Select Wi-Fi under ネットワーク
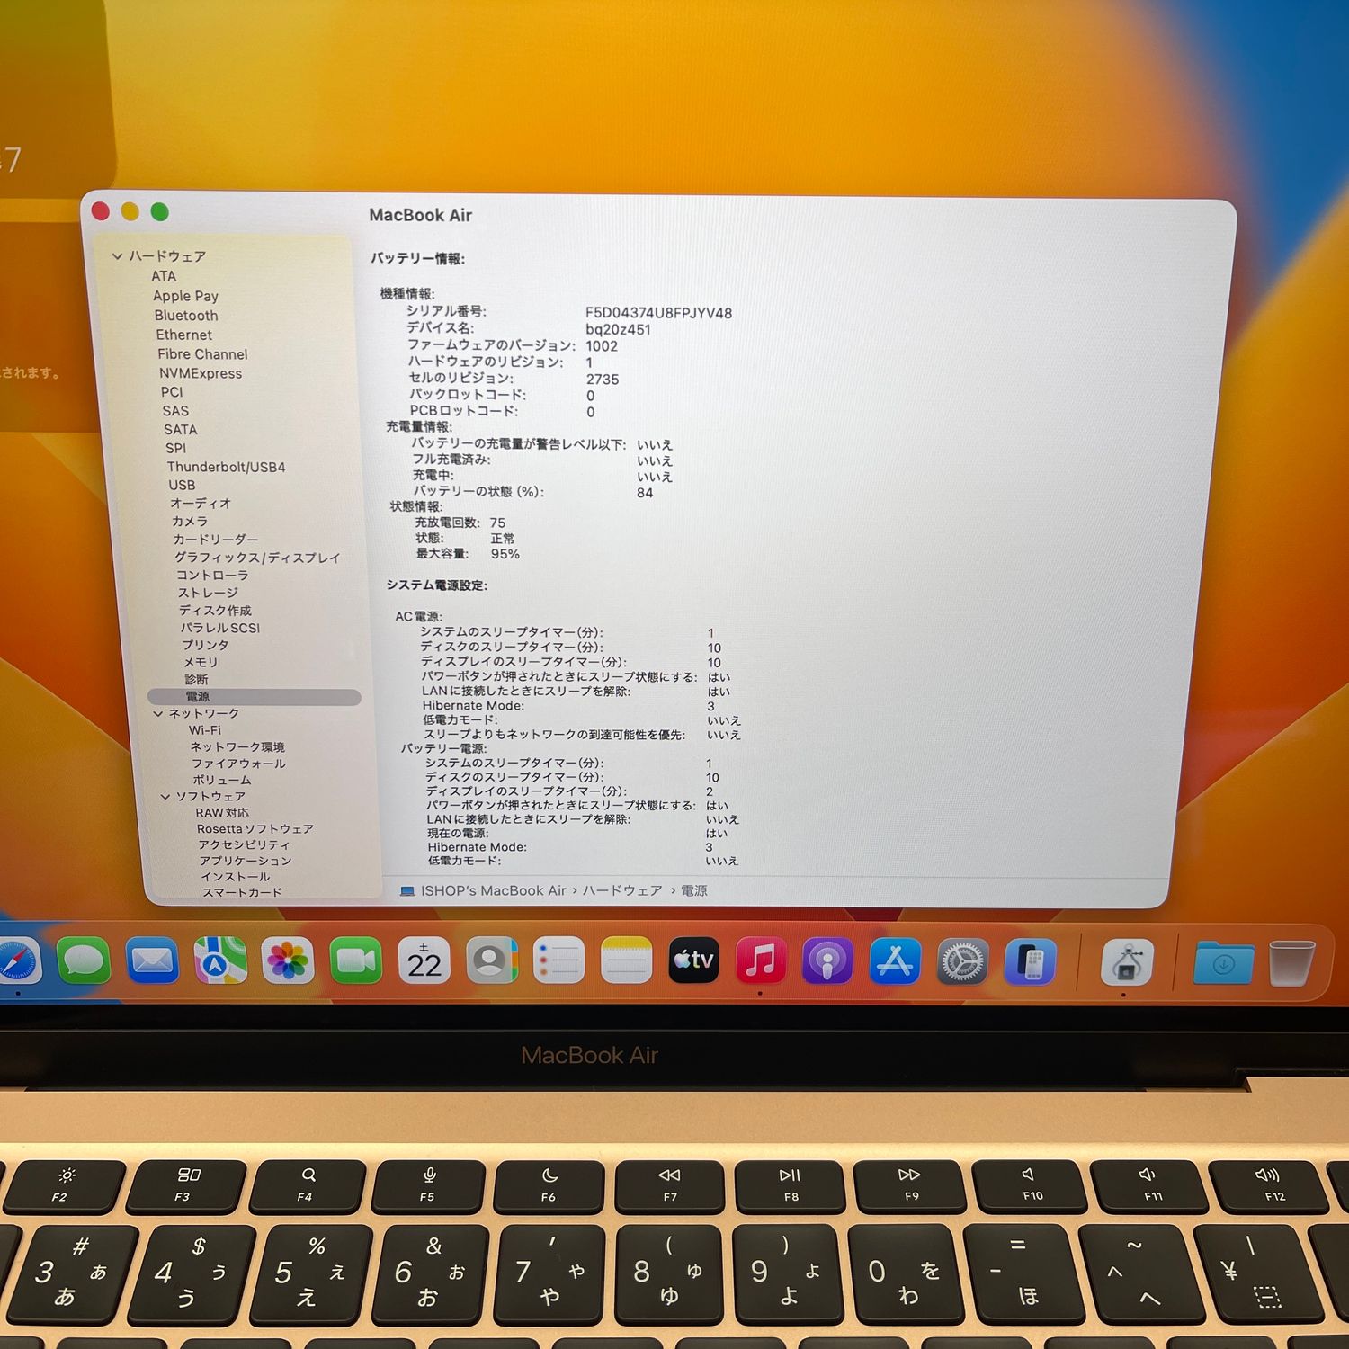This screenshot has height=1349, width=1349. (x=205, y=730)
